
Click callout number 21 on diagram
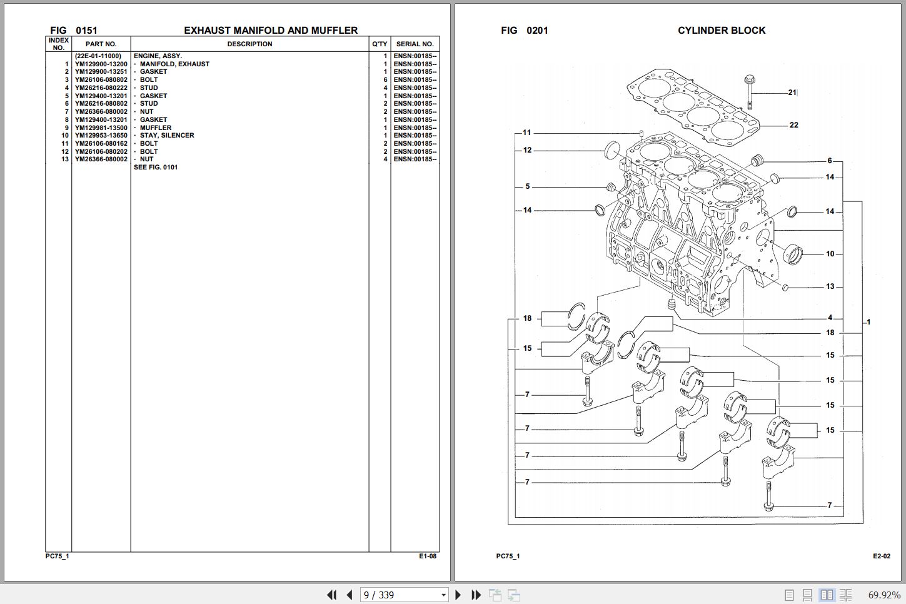coord(792,93)
